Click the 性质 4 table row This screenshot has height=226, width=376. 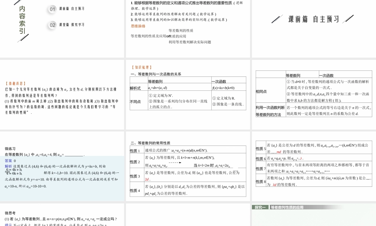(x=135, y=190)
